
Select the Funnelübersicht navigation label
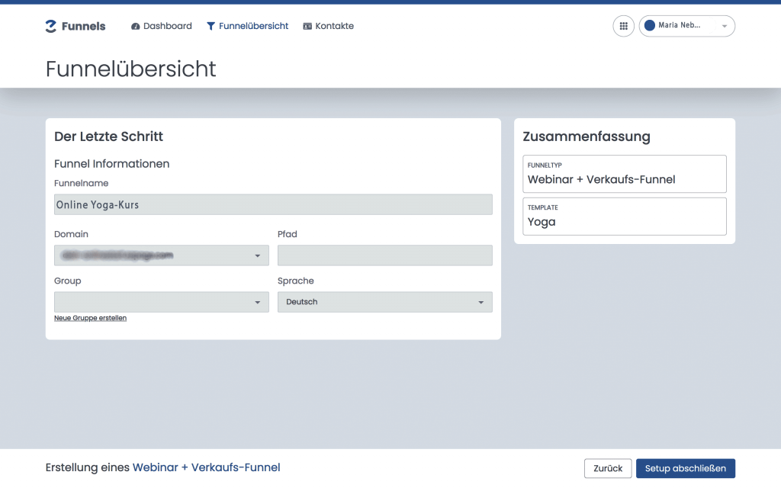[x=253, y=26]
